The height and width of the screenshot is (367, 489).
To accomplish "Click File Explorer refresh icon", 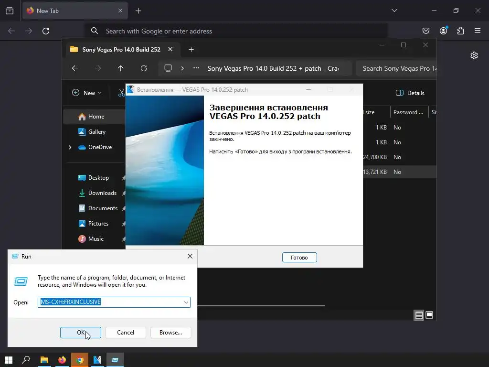I will tap(144, 68).
